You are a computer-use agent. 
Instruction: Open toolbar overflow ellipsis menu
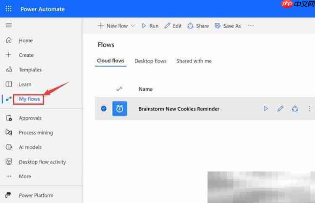pyautogui.click(x=251, y=26)
